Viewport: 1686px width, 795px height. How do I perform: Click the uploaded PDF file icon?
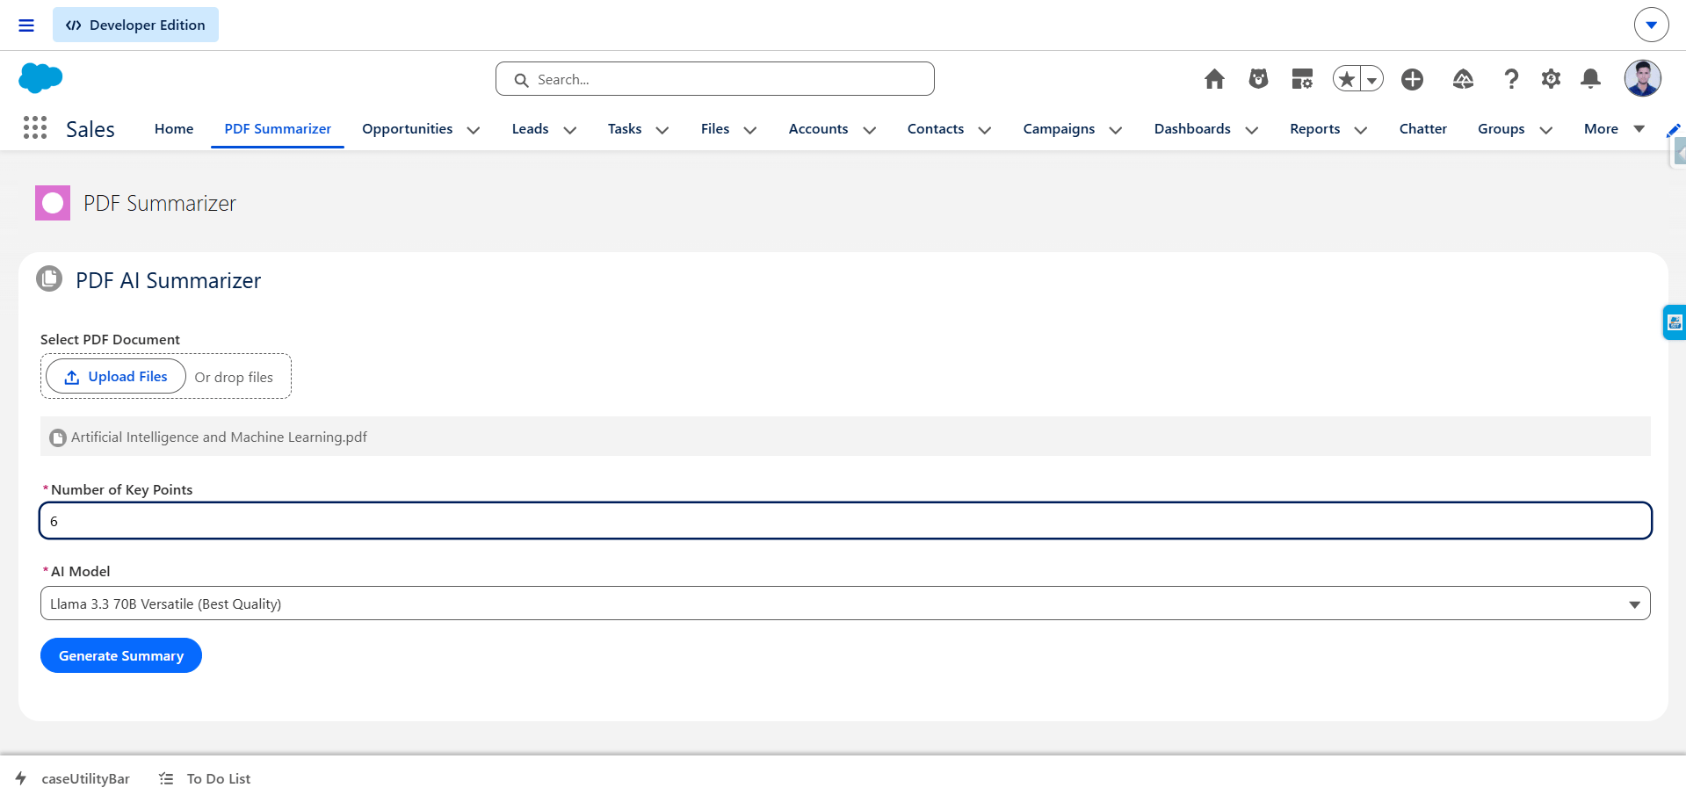tap(58, 437)
